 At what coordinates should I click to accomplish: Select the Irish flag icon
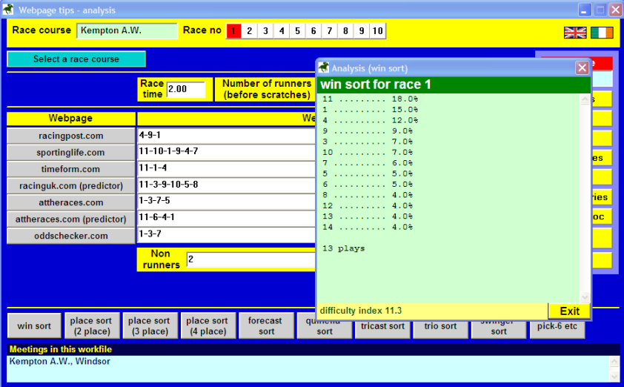click(601, 32)
